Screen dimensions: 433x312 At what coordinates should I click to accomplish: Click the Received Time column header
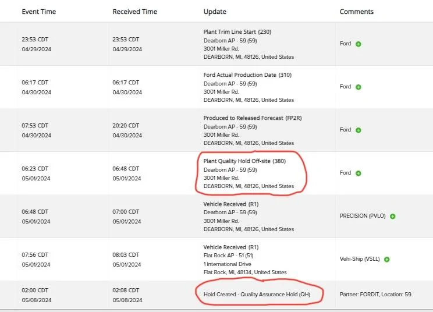tap(134, 12)
